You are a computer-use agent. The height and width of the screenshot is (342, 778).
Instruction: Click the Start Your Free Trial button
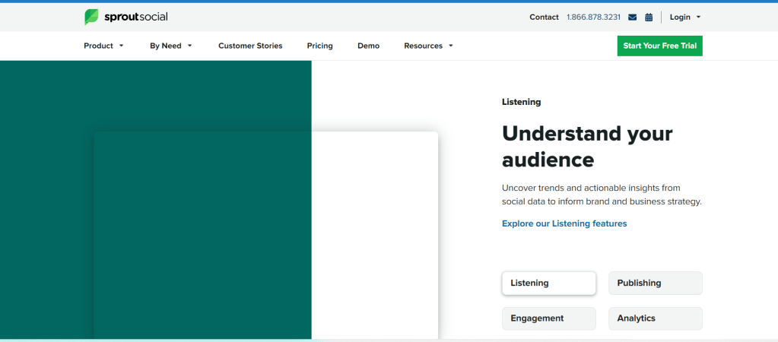[x=659, y=46]
